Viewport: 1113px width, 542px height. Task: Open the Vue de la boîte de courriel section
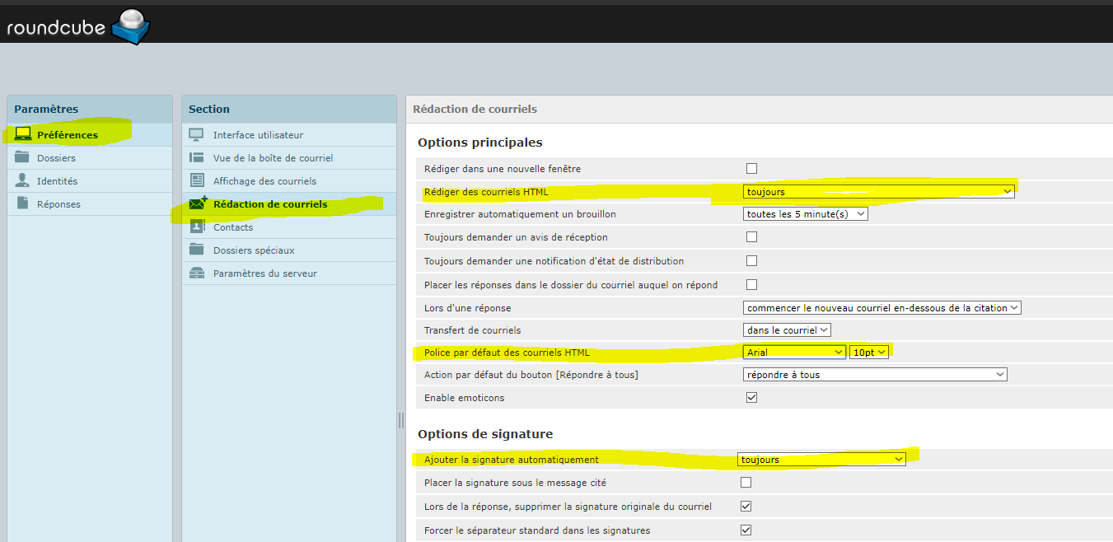pos(273,158)
